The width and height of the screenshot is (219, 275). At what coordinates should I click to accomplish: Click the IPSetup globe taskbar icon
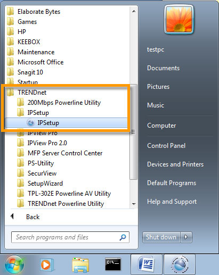[x=180, y=264]
